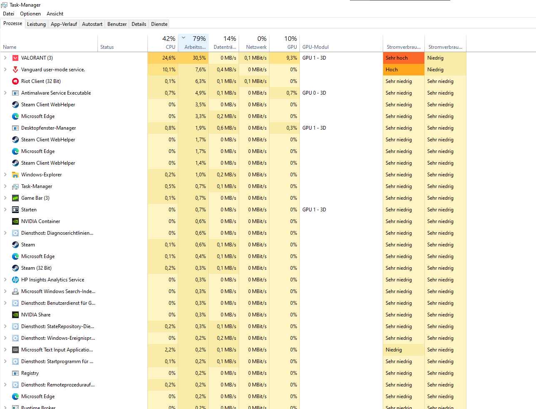Image resolution: width=536 pixels, height=409 pixels.
Task: Click the Desktopfenster-Manager icon
Action: (x=15, y=128)
